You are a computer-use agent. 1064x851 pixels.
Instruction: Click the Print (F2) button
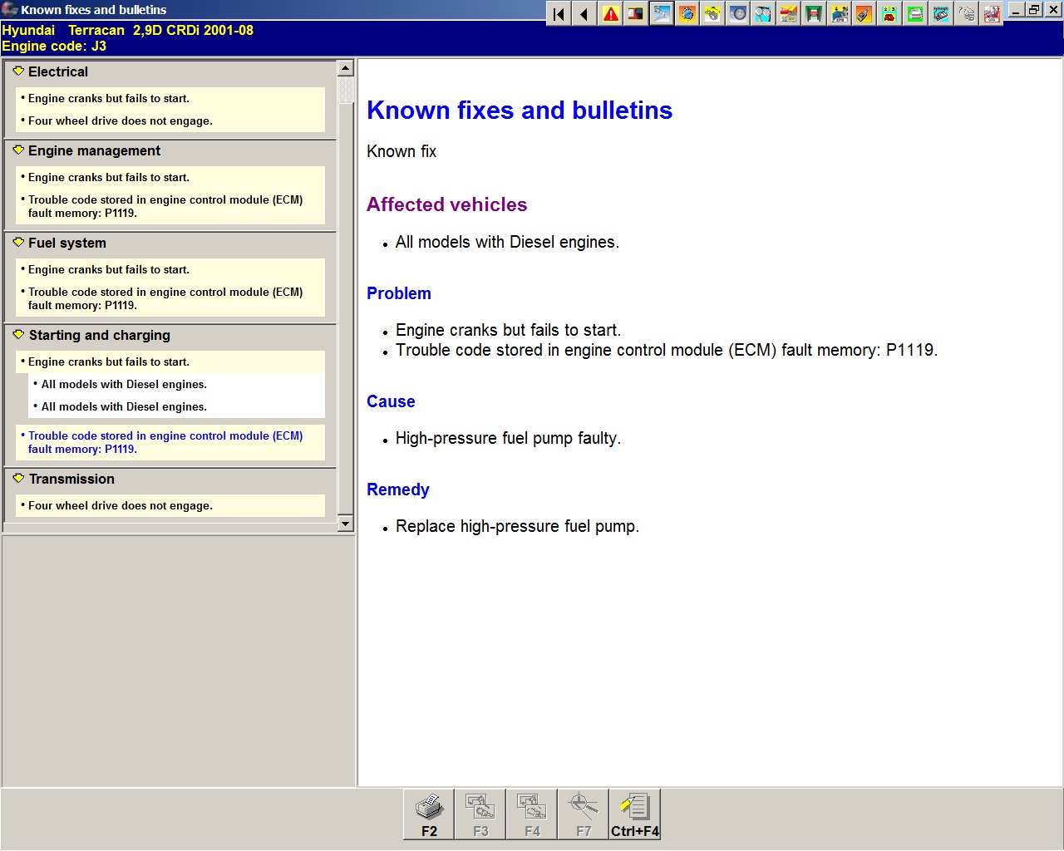pos(429,814)
